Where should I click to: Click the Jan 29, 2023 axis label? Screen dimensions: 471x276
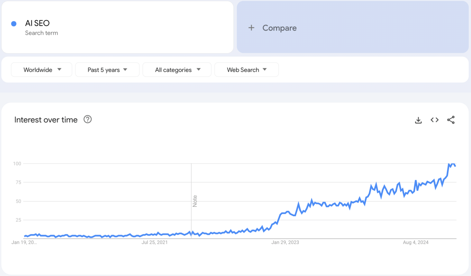tap(285, 242)
